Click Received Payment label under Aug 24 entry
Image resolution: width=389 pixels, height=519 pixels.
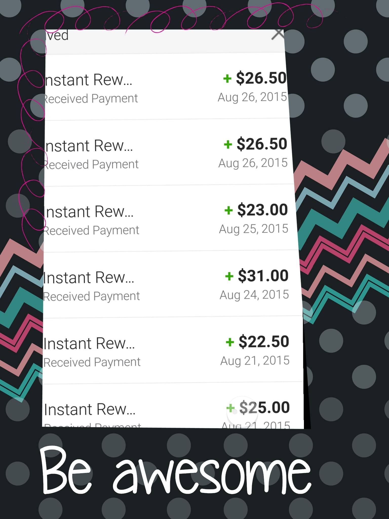pos(91,296)
